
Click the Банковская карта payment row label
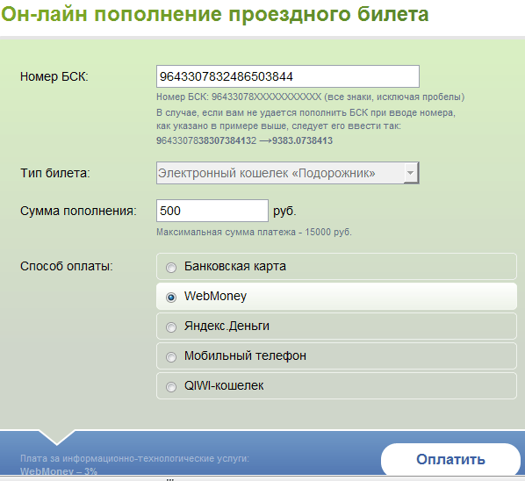click(235, 266)
